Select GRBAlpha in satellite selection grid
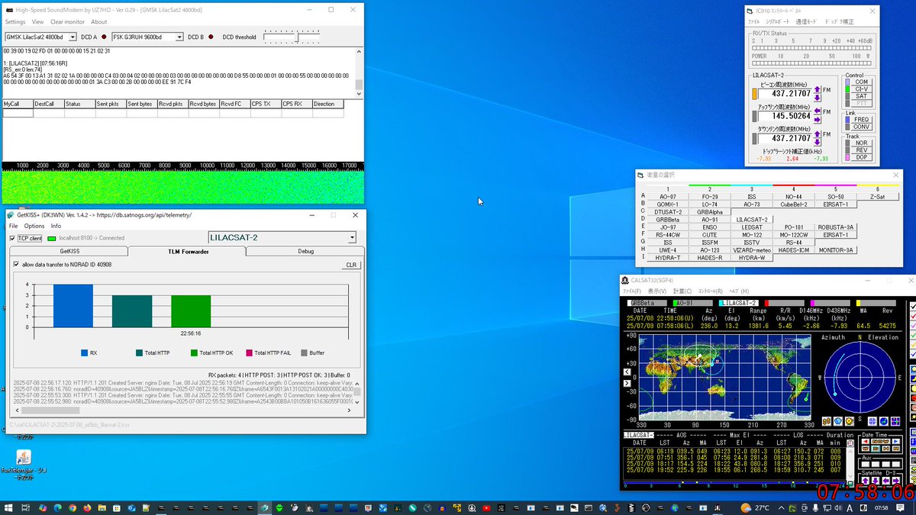 coord(710,212)
